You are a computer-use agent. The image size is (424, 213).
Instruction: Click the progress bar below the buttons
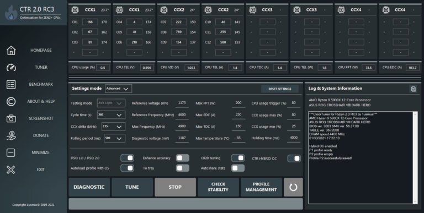click(x=185, y=204)
